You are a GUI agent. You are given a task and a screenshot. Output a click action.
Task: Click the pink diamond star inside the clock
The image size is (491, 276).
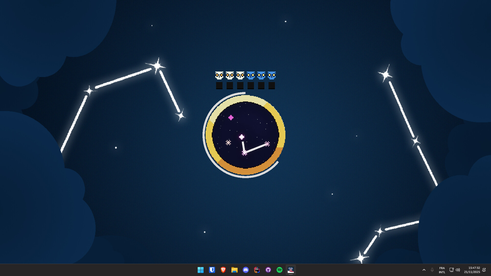[x=231, y=118]
